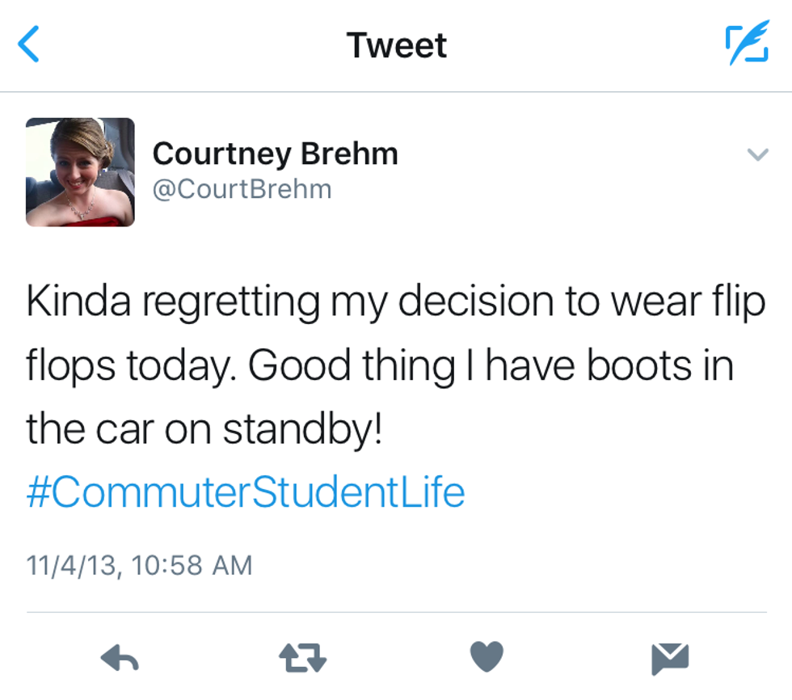Screen dimensions: 792x700
Task: Tap the Courtney Brehm display name
Action: point(275,153)
